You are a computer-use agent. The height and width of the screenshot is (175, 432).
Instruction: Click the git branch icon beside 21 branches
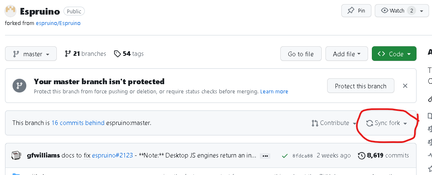[68, 54]
